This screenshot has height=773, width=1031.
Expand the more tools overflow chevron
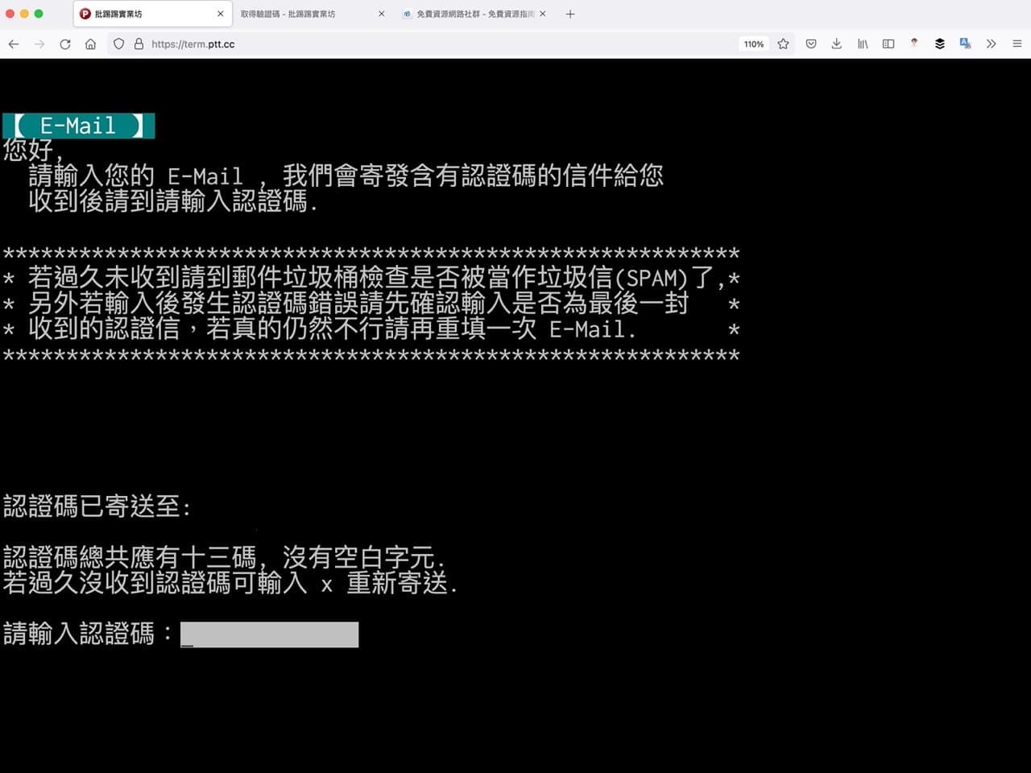(x=992, y=44)
